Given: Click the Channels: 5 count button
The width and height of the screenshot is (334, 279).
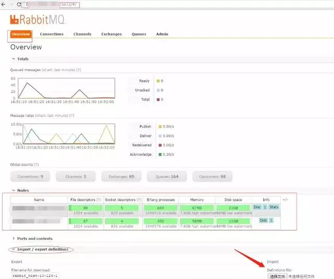Looking at the screenshot, I should (x=76, y=177).
